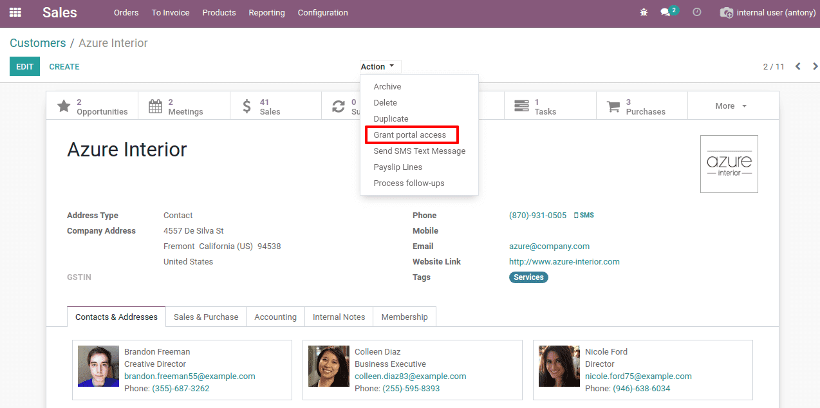Image resolution: width=820 pixels, height=408 pixels.
Task: Open the To Invoice menu
Action: click(171, 12)
